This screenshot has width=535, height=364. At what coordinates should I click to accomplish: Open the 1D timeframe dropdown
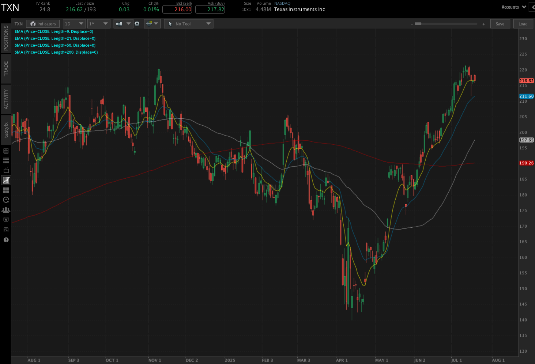coord(74,23)
